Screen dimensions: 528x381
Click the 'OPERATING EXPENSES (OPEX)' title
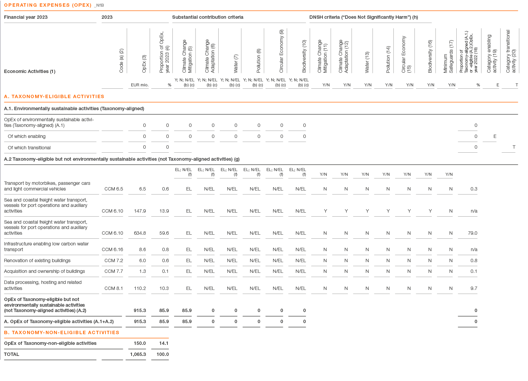(48, 5)
